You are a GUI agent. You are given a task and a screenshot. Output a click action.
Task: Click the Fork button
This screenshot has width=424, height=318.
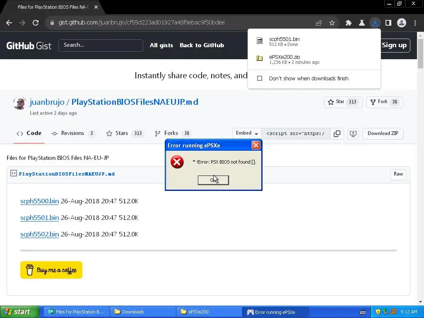click(x=385, y=102)
